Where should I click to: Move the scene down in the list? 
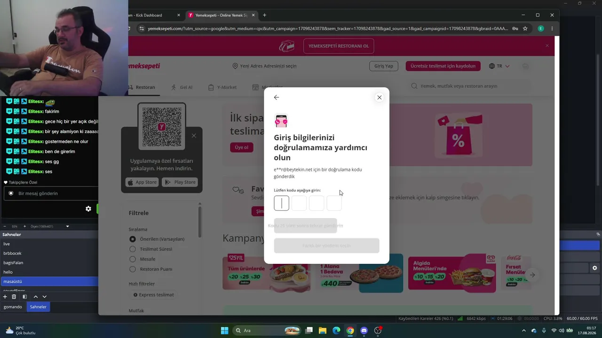45,297
